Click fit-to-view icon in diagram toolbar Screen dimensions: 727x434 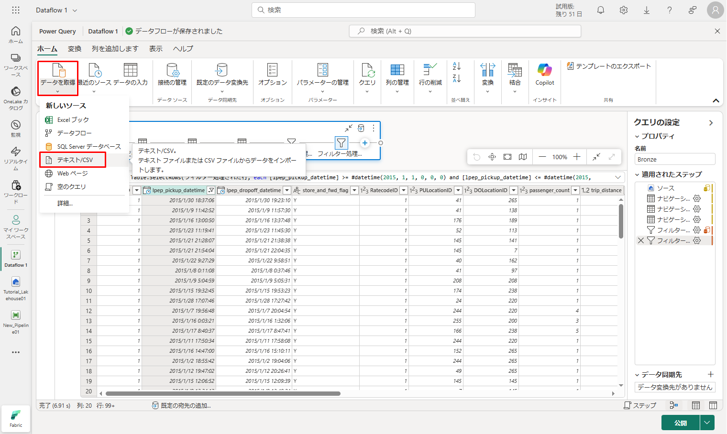(x=507, y=157)
